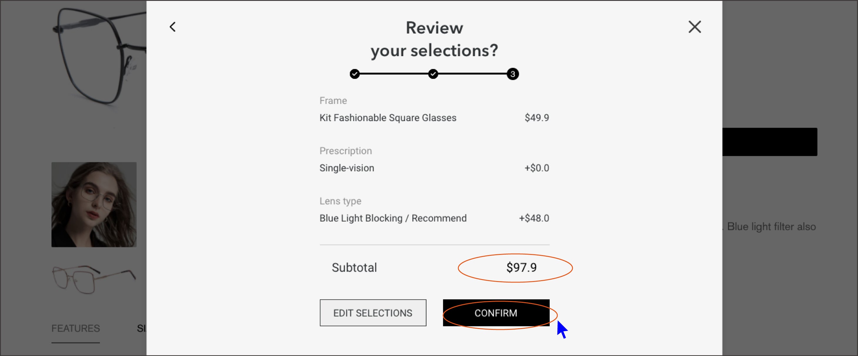Open the partially hidden tab beside Features
This screenshot has height=356, width=858.
click(x=141, y=328)
